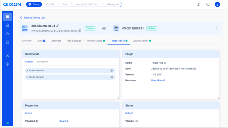The width and height of the screenshot is (228, 128).
Task: Show info next to States Version
Action: pos(137,121)
